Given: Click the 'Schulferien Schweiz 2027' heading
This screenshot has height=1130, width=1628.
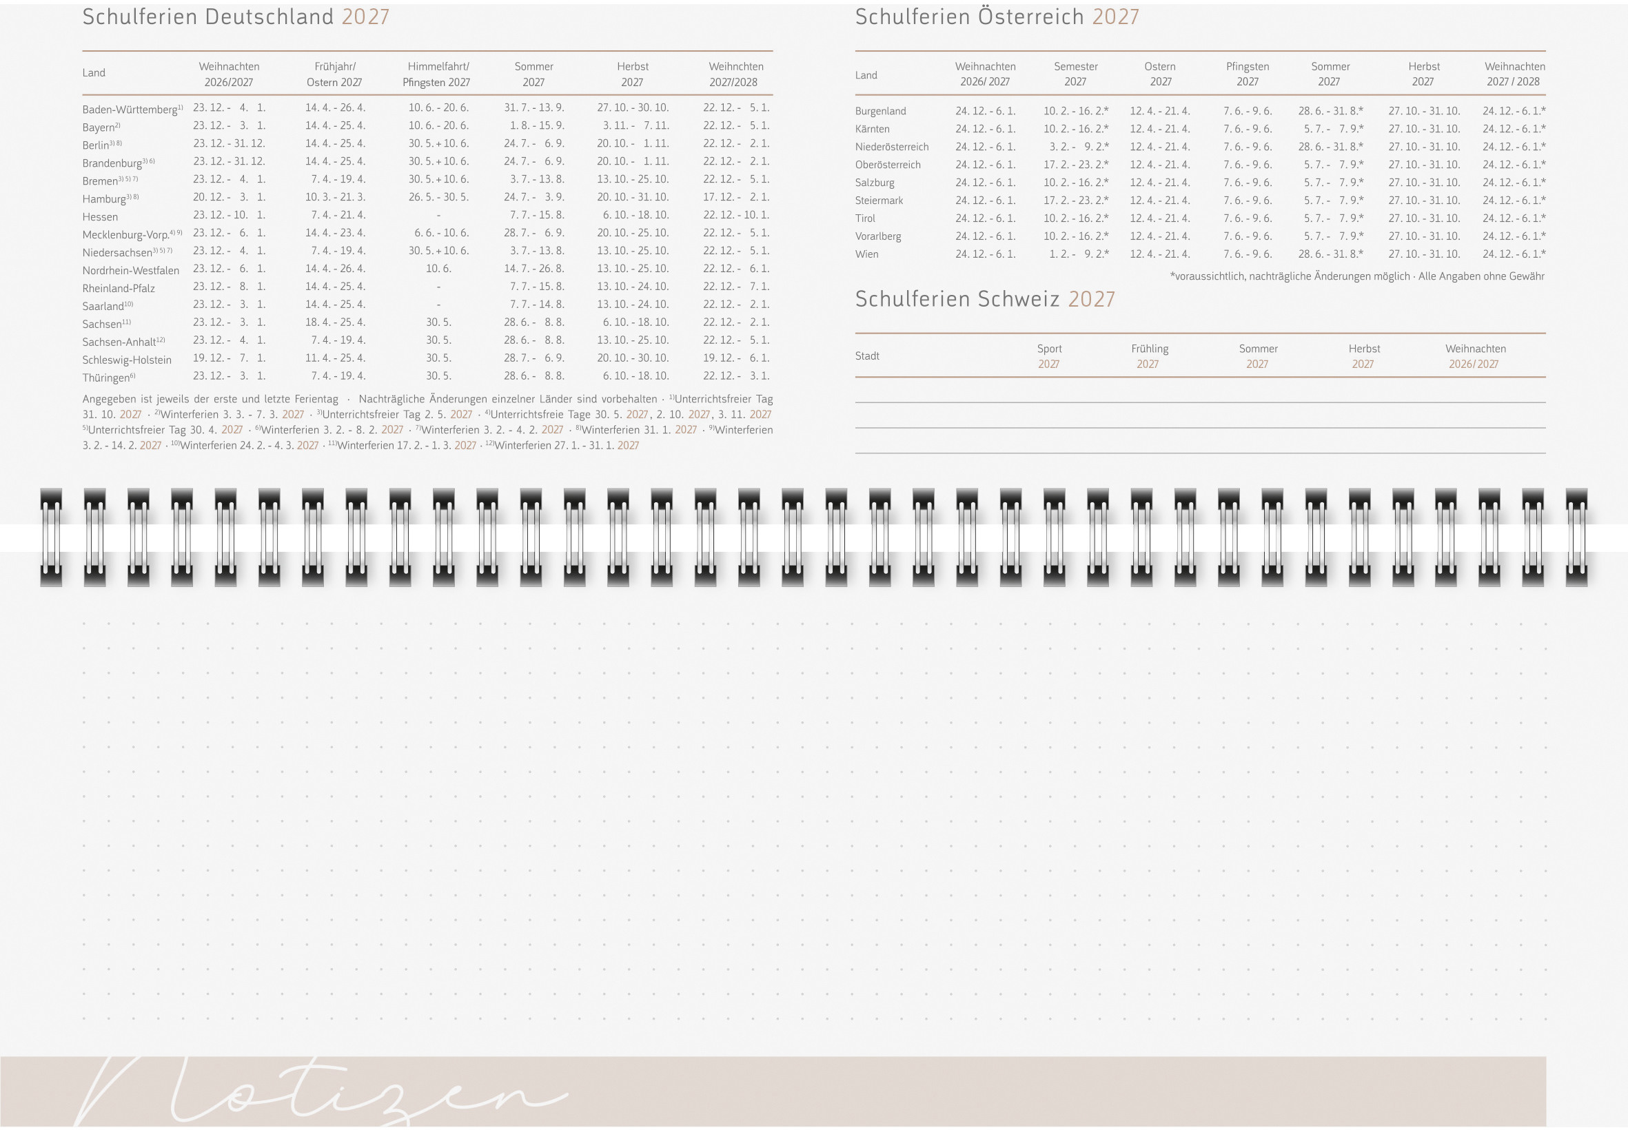Looking at the screenshot, I should coord(984,300).
